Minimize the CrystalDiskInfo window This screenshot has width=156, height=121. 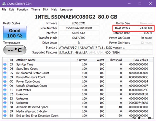129,4
